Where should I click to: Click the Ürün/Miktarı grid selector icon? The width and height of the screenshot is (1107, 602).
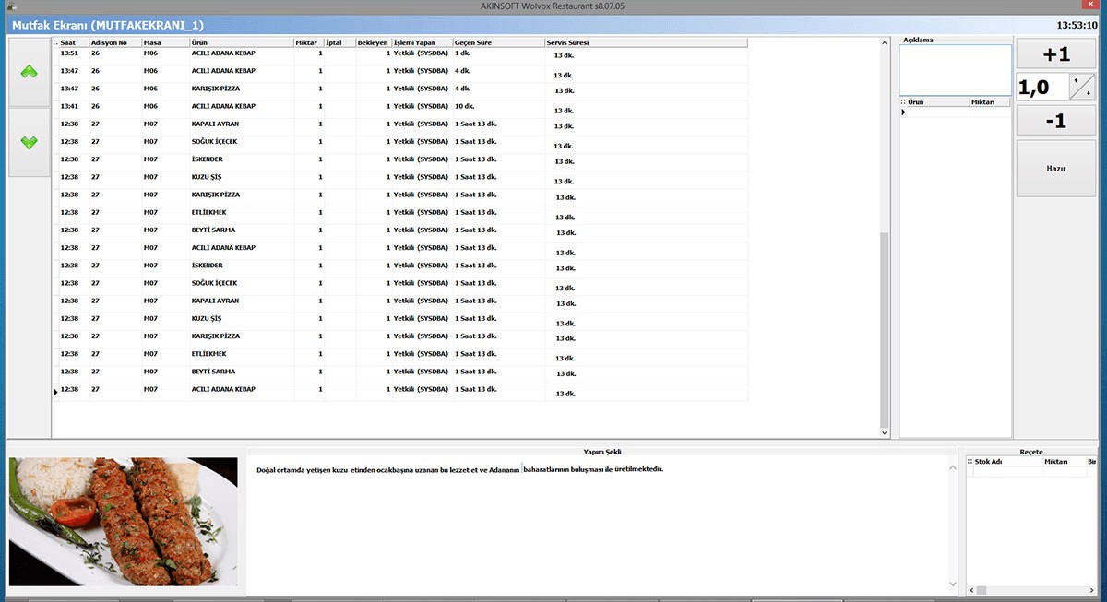click(904, 102)
